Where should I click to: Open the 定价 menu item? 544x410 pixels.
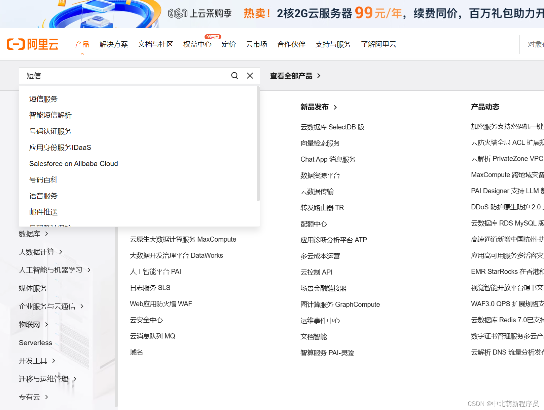[229, 44]
